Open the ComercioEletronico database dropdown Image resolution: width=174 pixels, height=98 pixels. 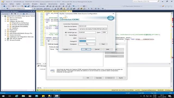31,8
